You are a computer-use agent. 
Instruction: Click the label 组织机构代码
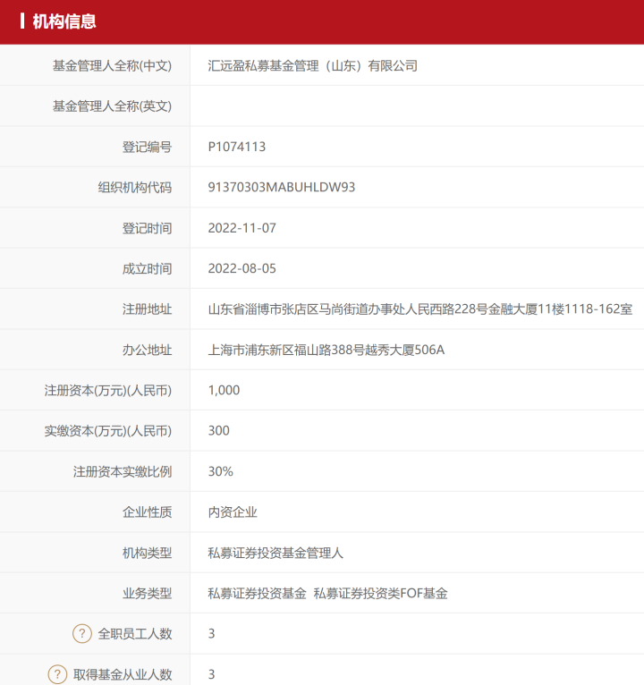pos(135,188)
